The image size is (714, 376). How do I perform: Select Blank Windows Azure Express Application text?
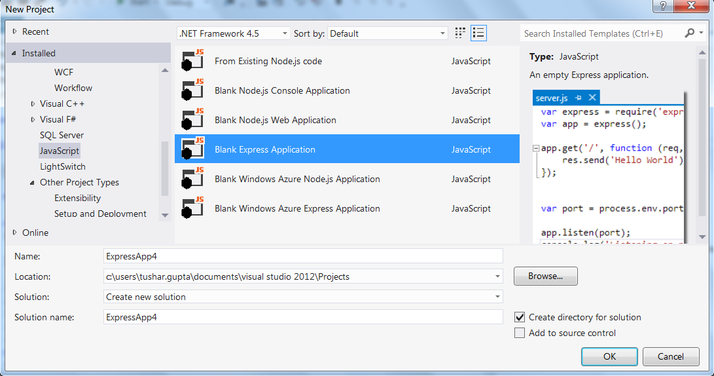pyautogui.click(x=297, y=208)
